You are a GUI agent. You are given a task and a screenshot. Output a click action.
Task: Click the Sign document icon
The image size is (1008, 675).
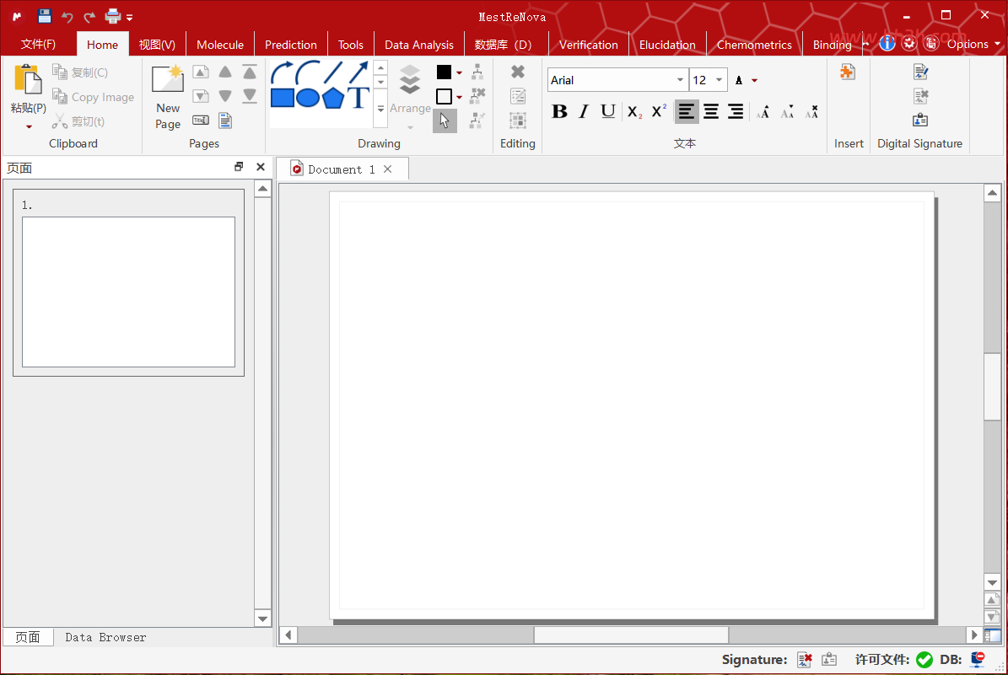coord(920,72)
